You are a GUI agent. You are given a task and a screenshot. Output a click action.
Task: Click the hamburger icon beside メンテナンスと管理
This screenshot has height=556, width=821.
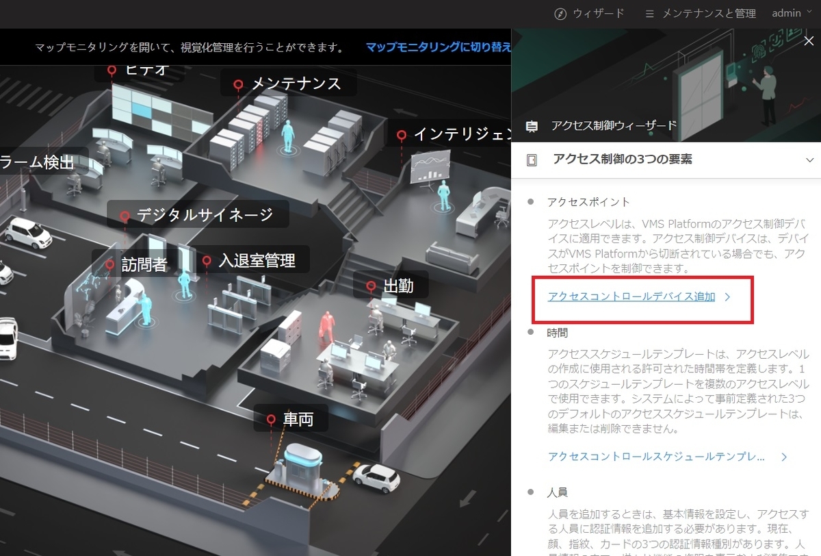pos(650,14)
